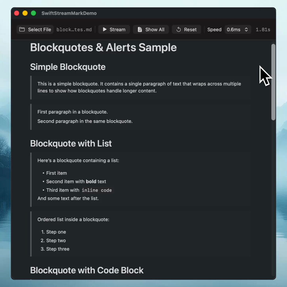Click the Reset button
This screenshot has width=287, height=287.
pos(186,29)
